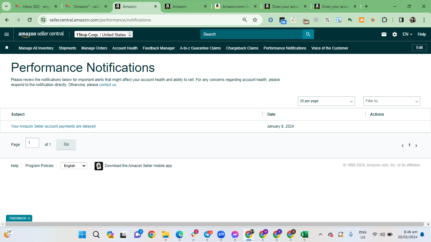The height and width of the screenshot is (242, 431).
Task: Open Chargeback Claims
Action: pyautogui.click(x=242, y=48)
